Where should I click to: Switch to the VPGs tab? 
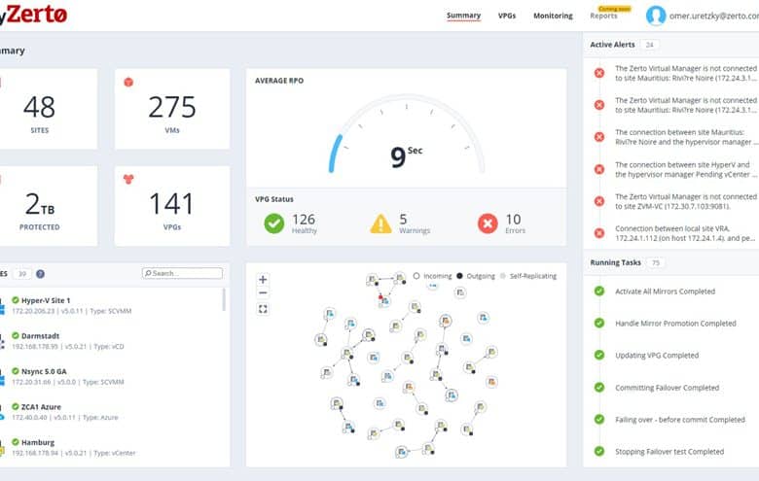click(507, 16)
